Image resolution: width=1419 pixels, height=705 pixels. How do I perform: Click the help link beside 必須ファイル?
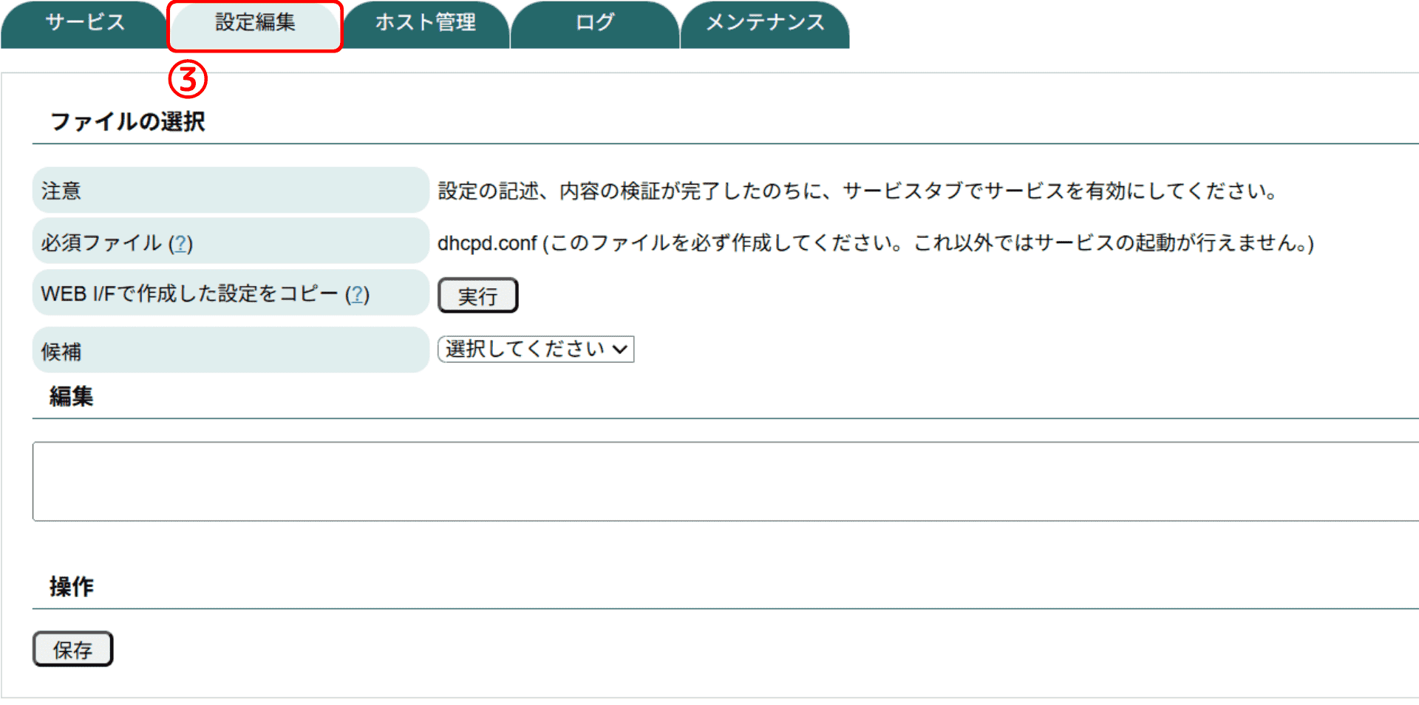(180, 243)
